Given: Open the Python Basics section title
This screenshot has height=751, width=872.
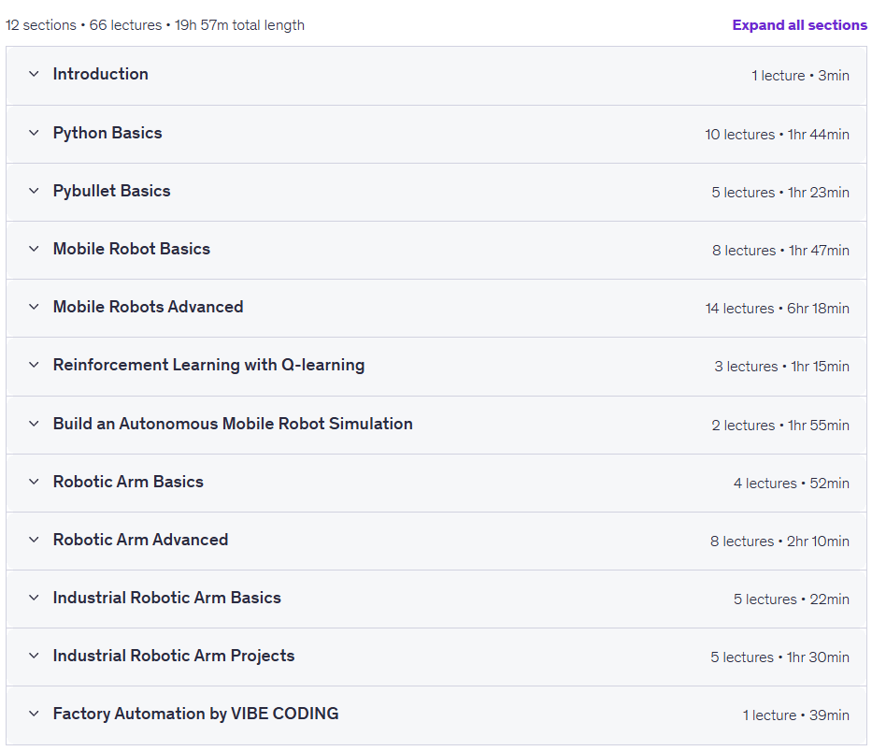Looking at the screenshot, I should [x=107, y=133].
